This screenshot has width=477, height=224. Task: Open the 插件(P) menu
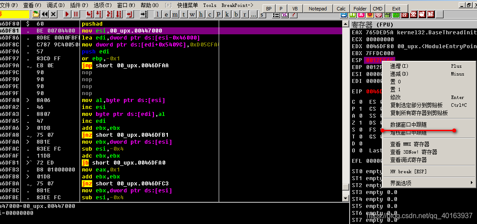[79, 5]
